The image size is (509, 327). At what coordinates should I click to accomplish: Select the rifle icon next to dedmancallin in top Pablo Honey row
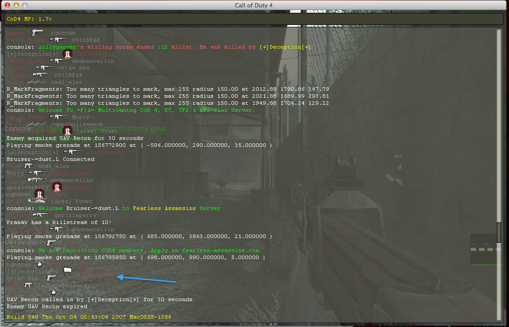pos(58,60)
